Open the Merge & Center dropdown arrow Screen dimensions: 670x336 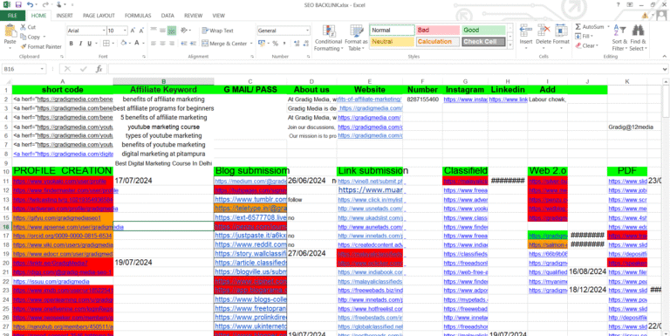tap(251, 43)
